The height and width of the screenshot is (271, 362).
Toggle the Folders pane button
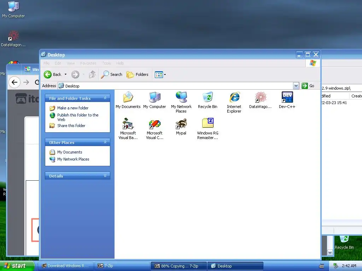click(x=138, y=74)
